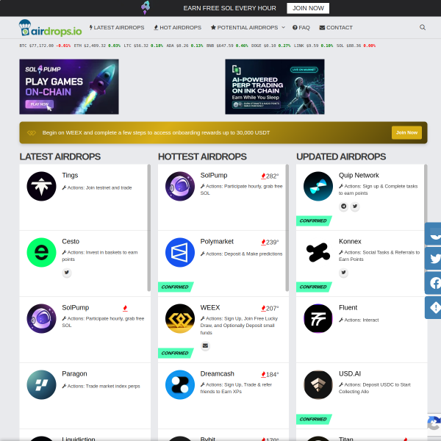Click the DOGE $0.10 ticker entry
The height and width of the screenshot is (441, 441).
[x=270, y=46]
